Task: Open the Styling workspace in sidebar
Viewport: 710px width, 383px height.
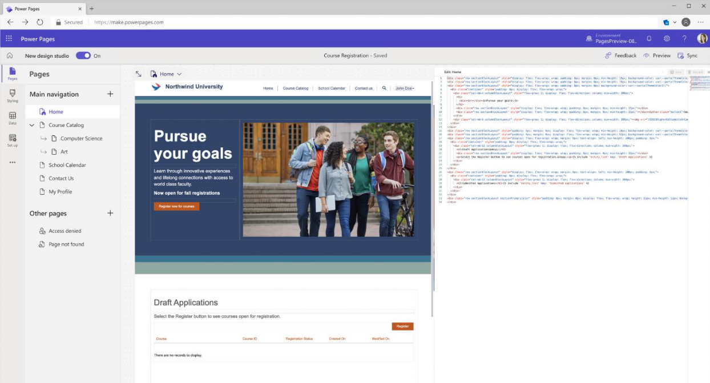Action: [x=13, y=95]
